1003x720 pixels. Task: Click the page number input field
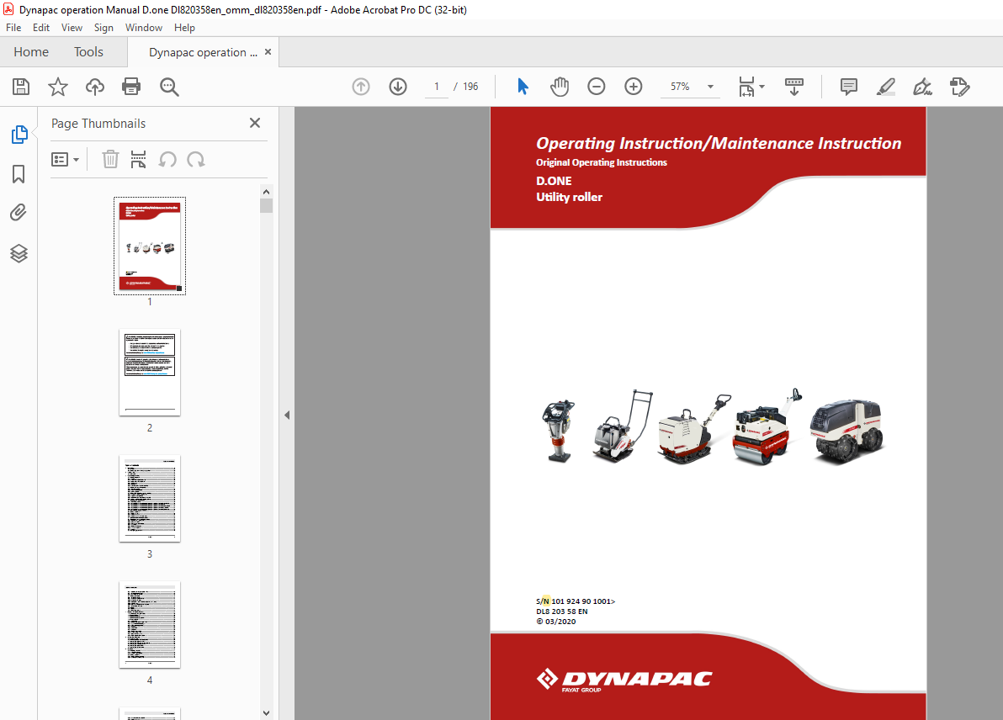(437, 87)
